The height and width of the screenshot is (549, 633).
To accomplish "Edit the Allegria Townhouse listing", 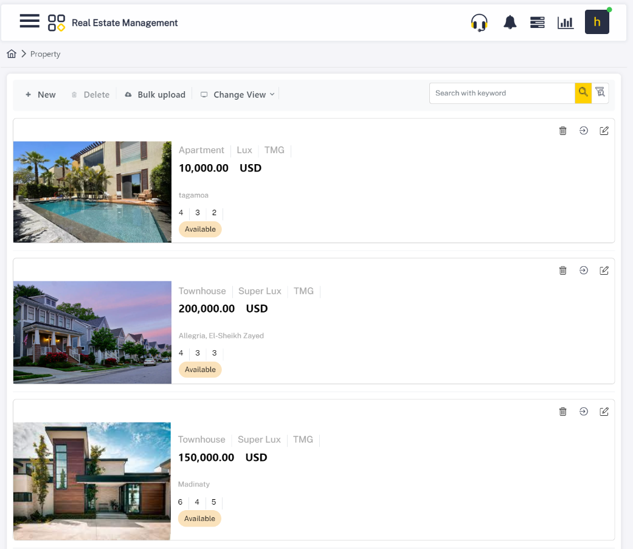I will pyautogui.click(x=604, y=271).
